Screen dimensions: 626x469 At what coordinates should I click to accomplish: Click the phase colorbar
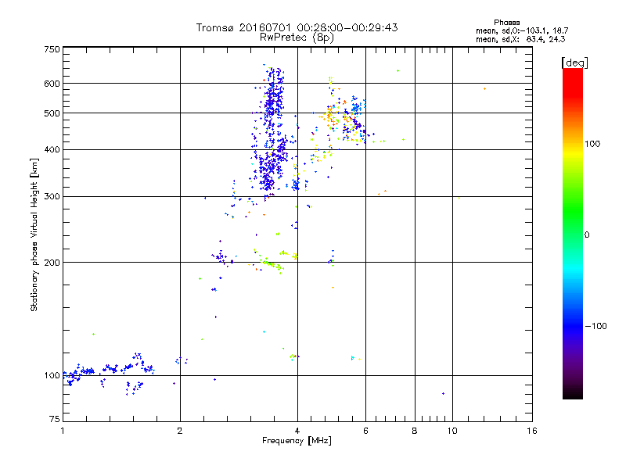[x=573, y=233]
